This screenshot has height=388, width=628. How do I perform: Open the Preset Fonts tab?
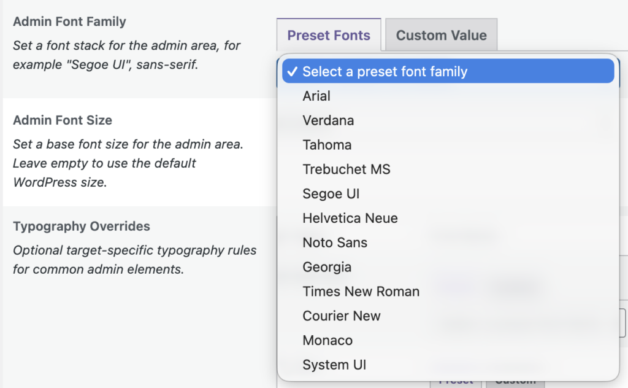tap(328, 36)
